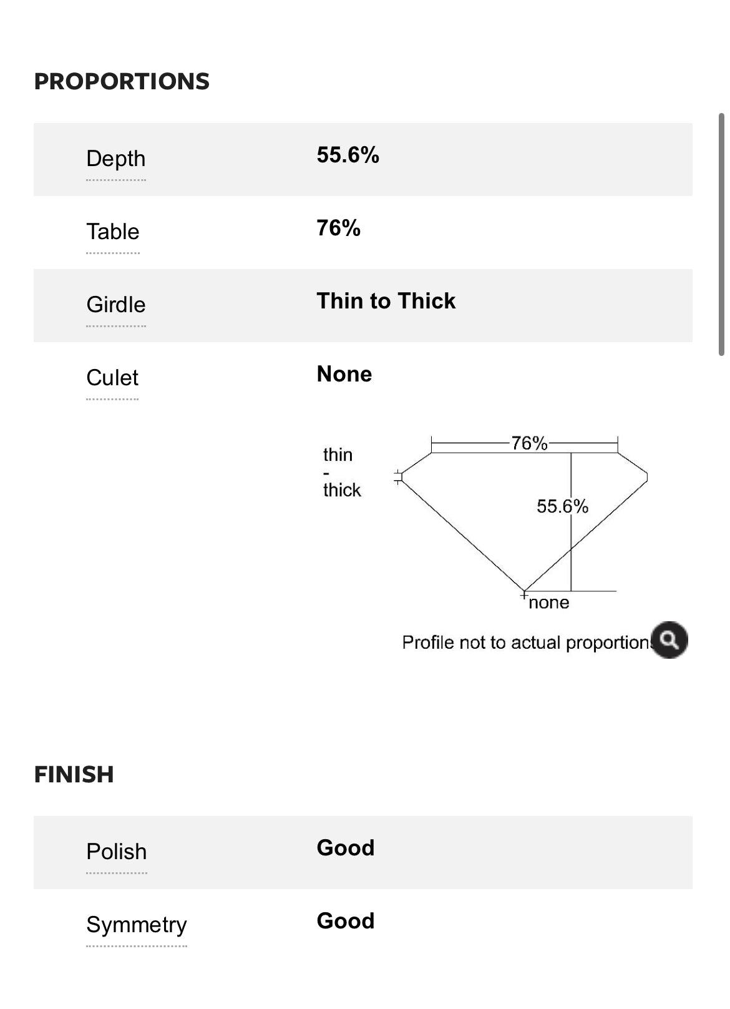
Task: Click the Thin to Thick girdle value
Action: (386, 301)
